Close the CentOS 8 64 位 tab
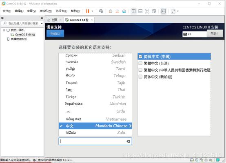Screen dimensions: 226x163 [92, 20]
